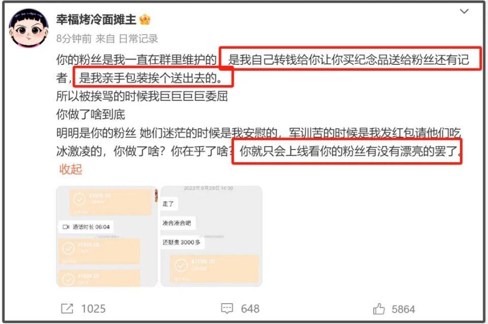Open the 日常记录 source link

click(138, 39)
